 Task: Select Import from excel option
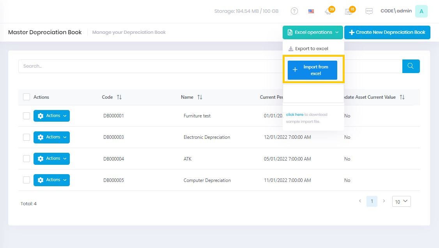pyautogui.click(x=312, y=70)
